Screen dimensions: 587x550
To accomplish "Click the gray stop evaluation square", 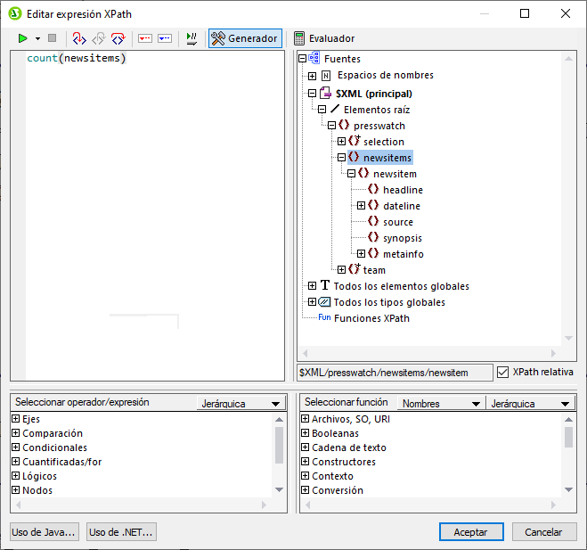I will click(52, 38).
